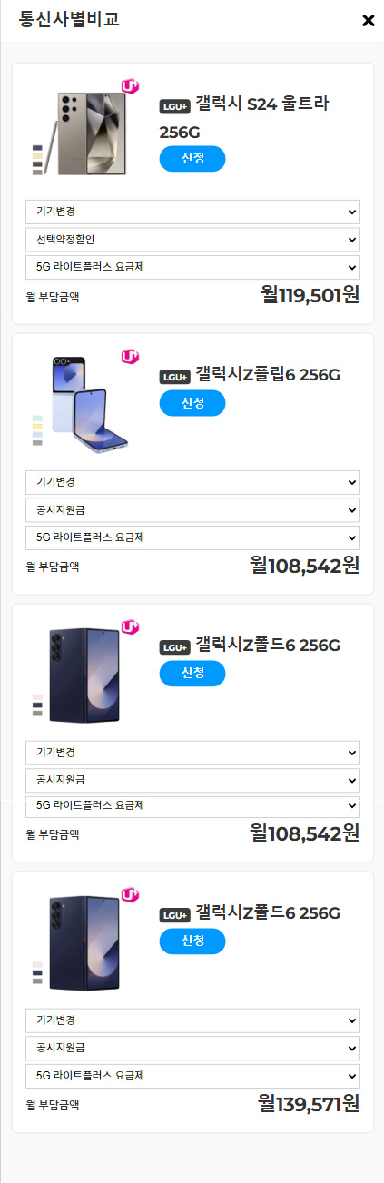Click the LGU+ tag beside 갤럭시 S24 울트라 title
The width and height of the screenshot is (384, 1183).
[x=174, y=106]
